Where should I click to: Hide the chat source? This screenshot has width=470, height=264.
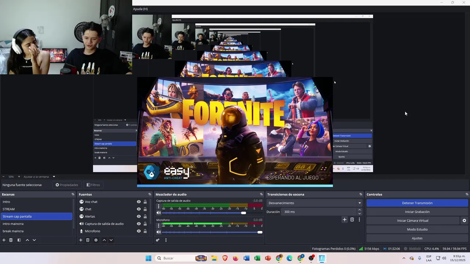tap(139, 209)
